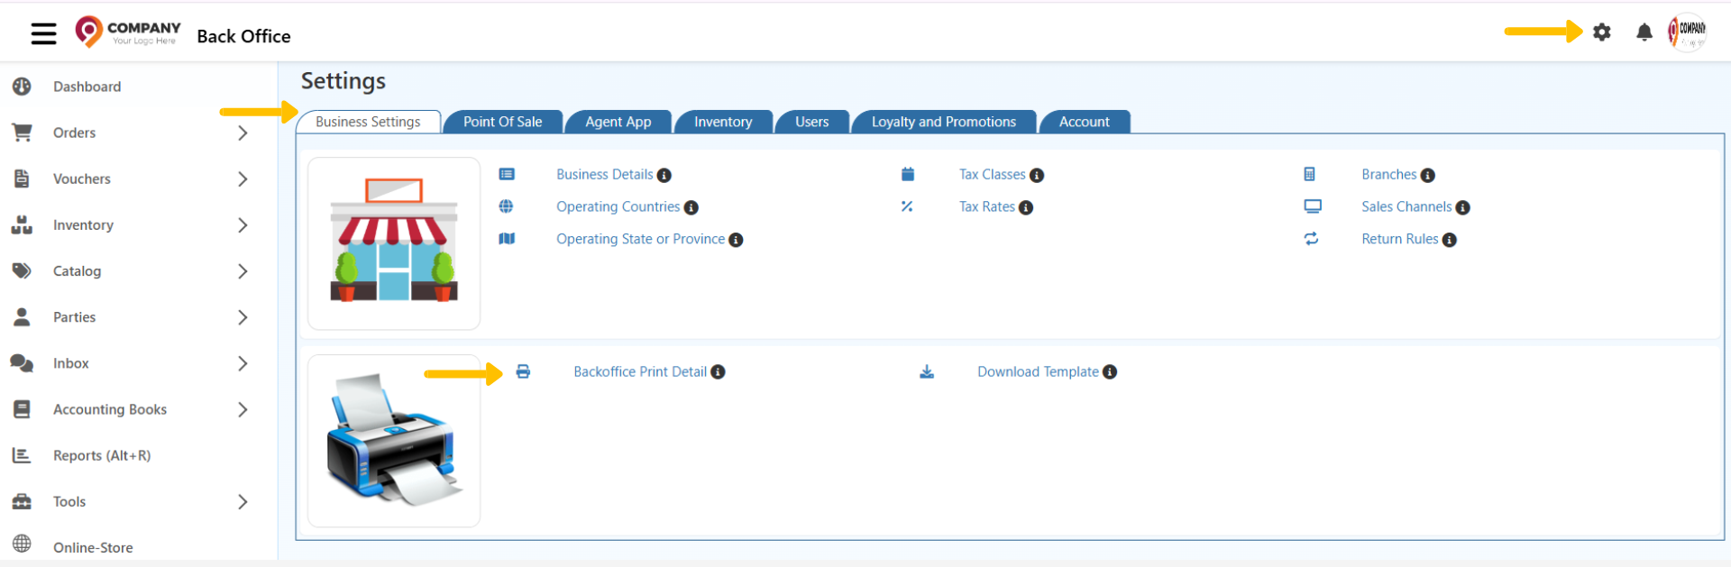The width and height of the screenshot is (1731, 567).
Task: Open the Business Details link
Action: pos(604,174)
